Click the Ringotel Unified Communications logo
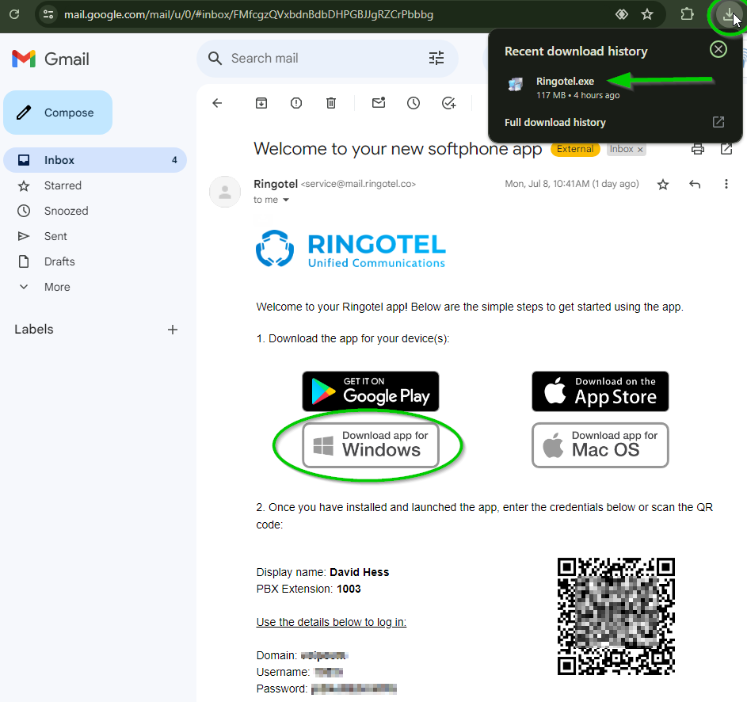This screenshot has width=747, height=702. (x=351, y=249)
